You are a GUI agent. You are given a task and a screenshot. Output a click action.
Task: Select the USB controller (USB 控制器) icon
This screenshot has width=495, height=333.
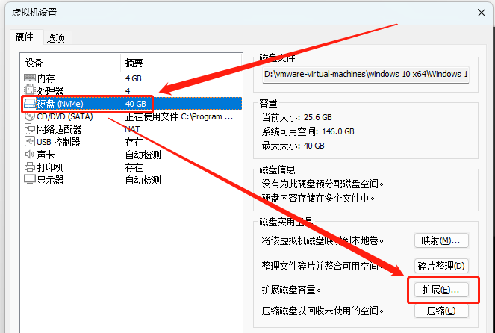tap(30, 142)
